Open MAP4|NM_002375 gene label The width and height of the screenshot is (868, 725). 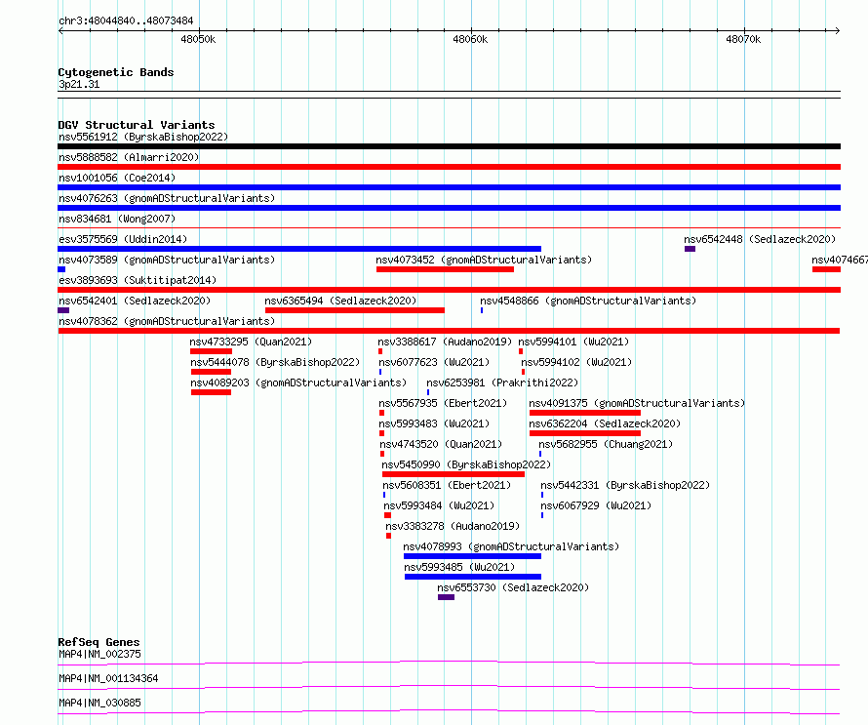point(99,654)
